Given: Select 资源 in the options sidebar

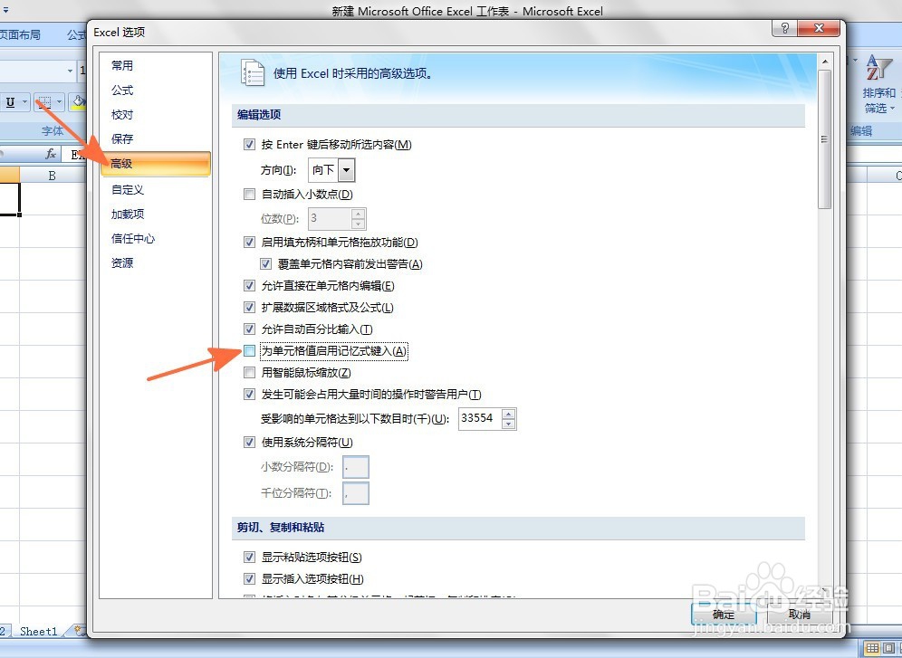Looking at the screenshot, I should click(156, 263).
